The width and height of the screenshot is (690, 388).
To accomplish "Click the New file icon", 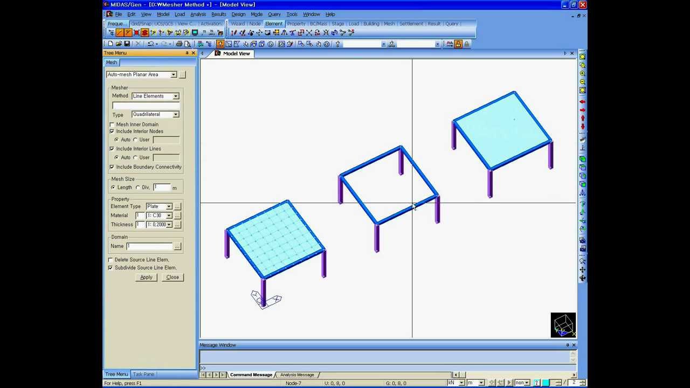I will (x=110, y=44).
